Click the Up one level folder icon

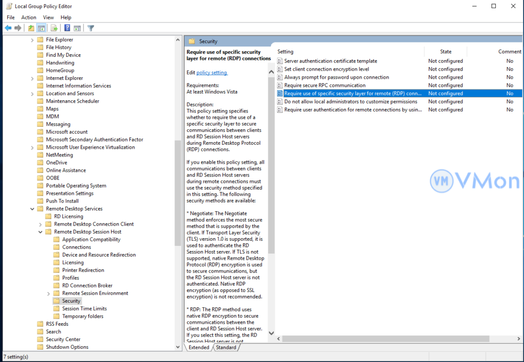31,28
